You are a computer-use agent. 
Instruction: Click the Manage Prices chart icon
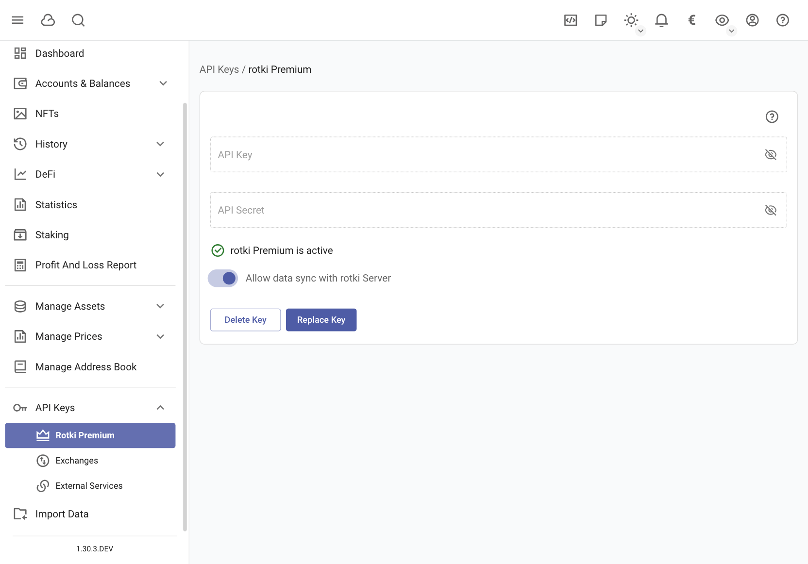point(20,336)
